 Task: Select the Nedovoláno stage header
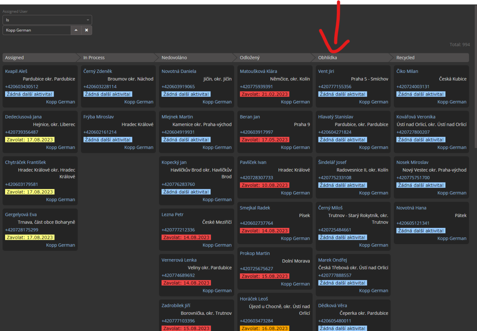point(174,58)
